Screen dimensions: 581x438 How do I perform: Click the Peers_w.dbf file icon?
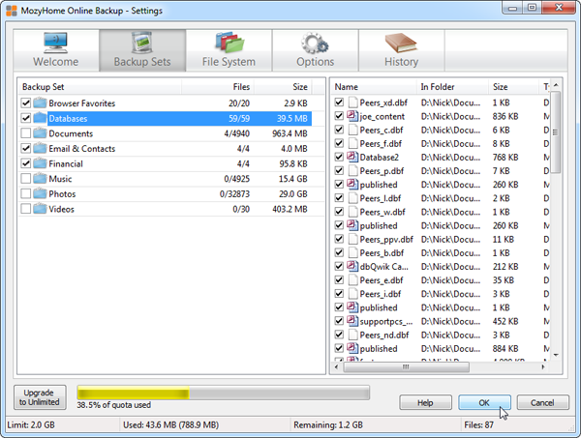[353, 212]
